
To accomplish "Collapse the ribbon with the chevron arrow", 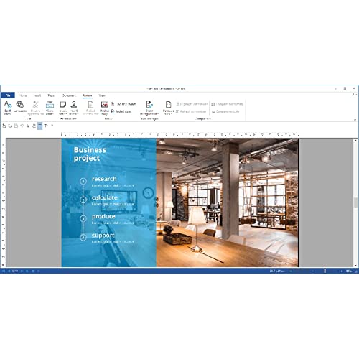I will point(355,119).
